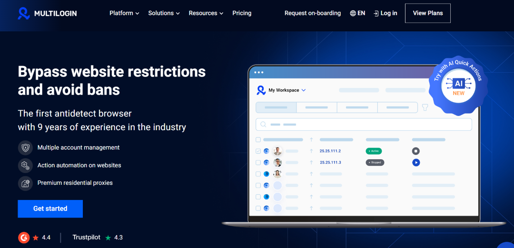Click the IP address 25.25.111.3
The width and height of the screenshot is (514, 248).
tap(330, 162)
